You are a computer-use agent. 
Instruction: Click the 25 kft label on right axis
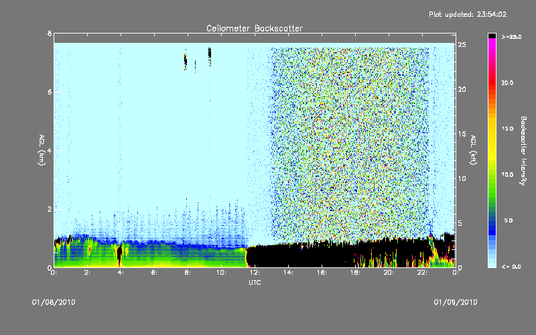[462, 45]
